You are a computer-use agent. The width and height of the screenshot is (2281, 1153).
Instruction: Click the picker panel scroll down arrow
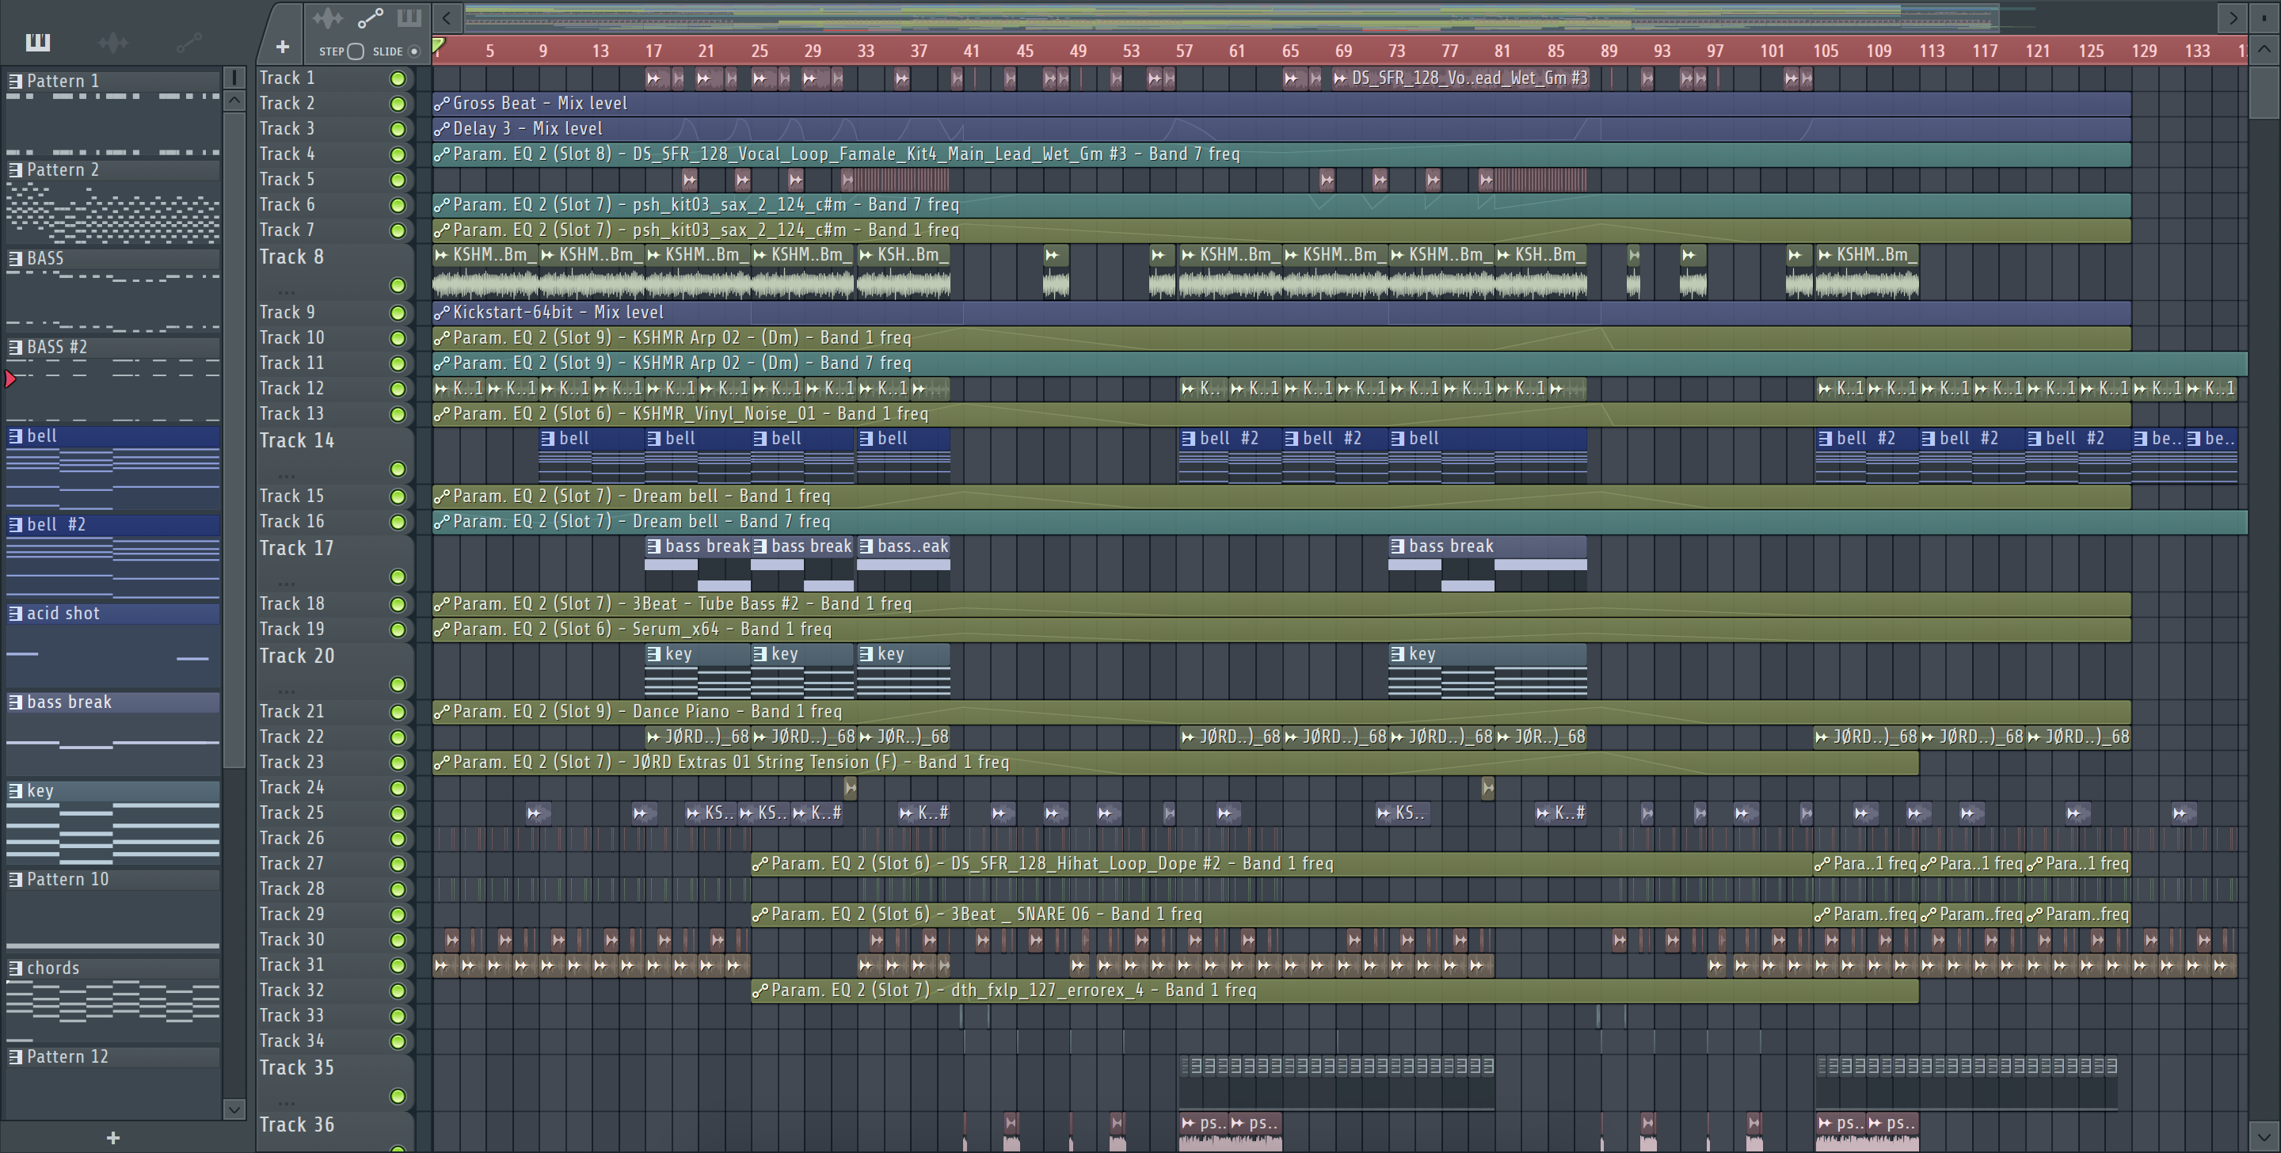(234, 1109)
